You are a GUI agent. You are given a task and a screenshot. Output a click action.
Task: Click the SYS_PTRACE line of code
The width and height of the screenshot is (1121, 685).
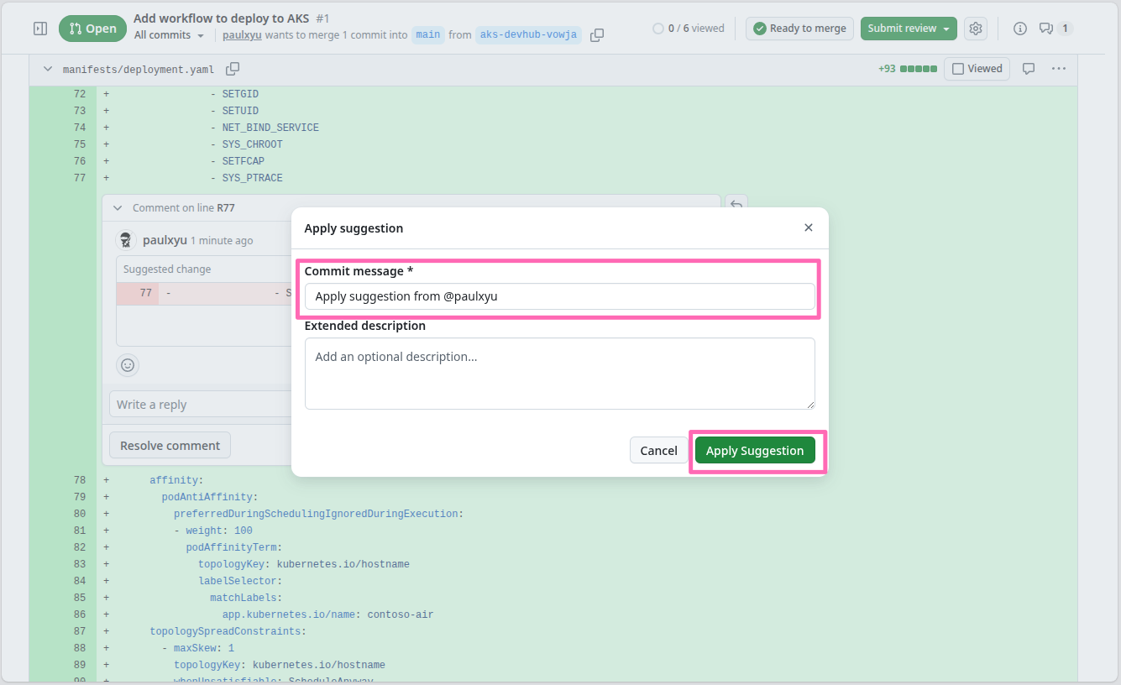252,178
